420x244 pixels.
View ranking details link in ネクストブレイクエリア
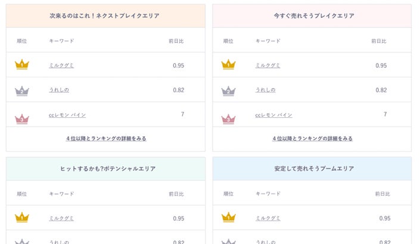[106, 139]
